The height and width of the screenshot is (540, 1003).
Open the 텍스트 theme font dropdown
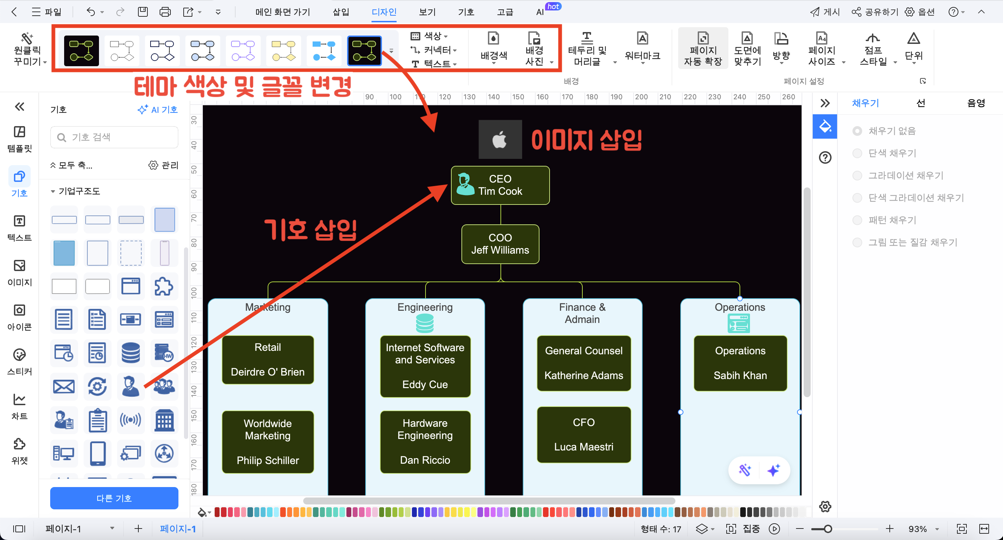pyautogui.click(x=434, y=64)
